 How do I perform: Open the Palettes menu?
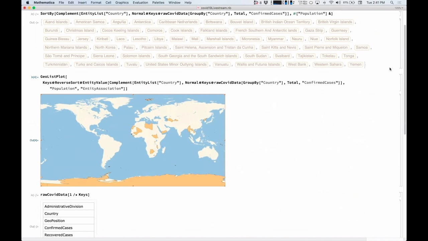(x=158, y=2)
